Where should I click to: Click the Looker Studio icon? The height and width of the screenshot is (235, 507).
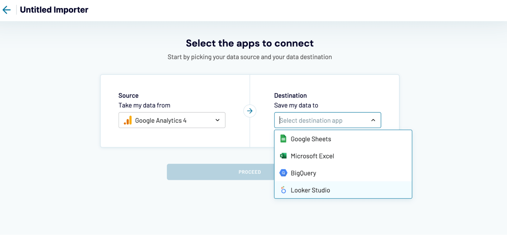[283, 190]
